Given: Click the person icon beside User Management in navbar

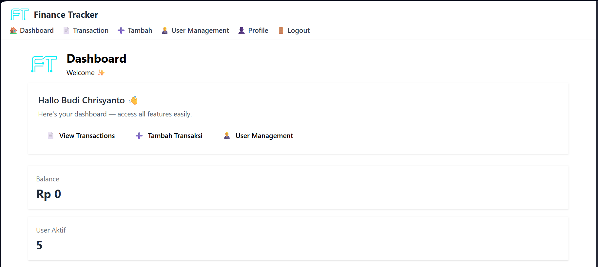Looking at the screenshot, I should (x=165, y=31).
